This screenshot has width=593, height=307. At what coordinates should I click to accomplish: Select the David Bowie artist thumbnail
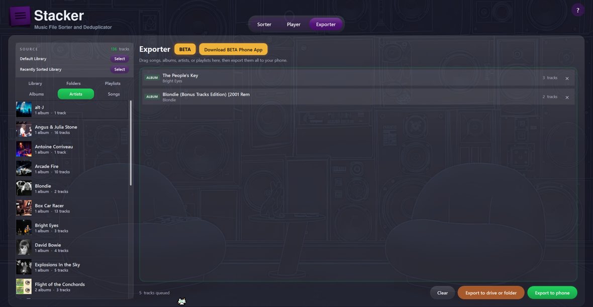coord(24,247)
